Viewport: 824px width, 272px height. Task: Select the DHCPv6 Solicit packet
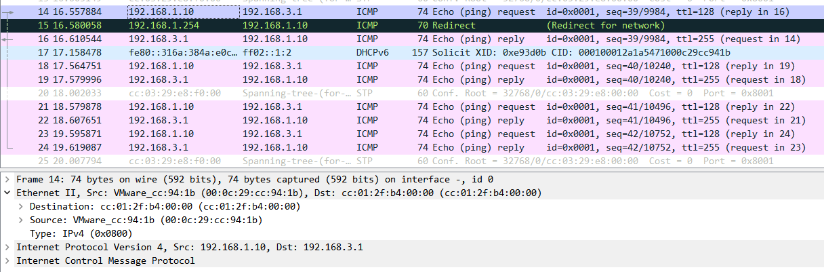click(x=407, y=52)
